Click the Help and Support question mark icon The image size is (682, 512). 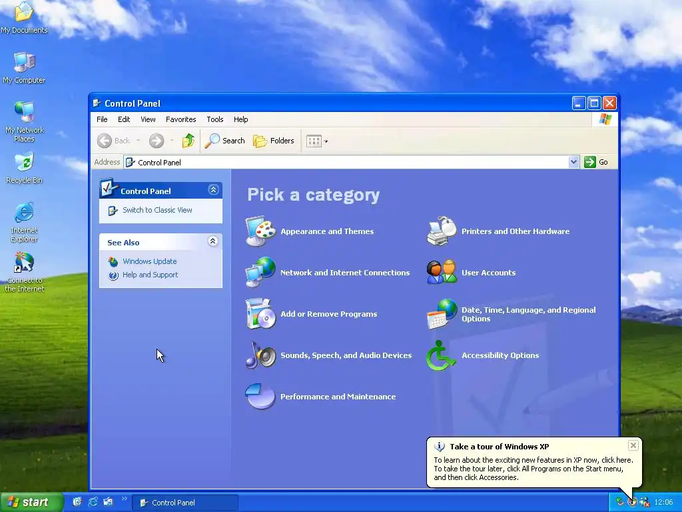(113, 275)
